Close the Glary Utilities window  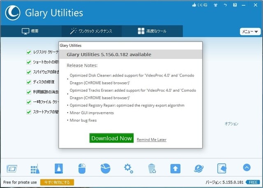click(x=255, y=5)
